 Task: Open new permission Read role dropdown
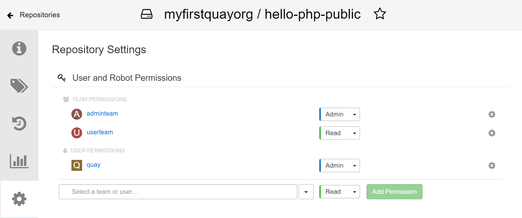coord(340,192)
